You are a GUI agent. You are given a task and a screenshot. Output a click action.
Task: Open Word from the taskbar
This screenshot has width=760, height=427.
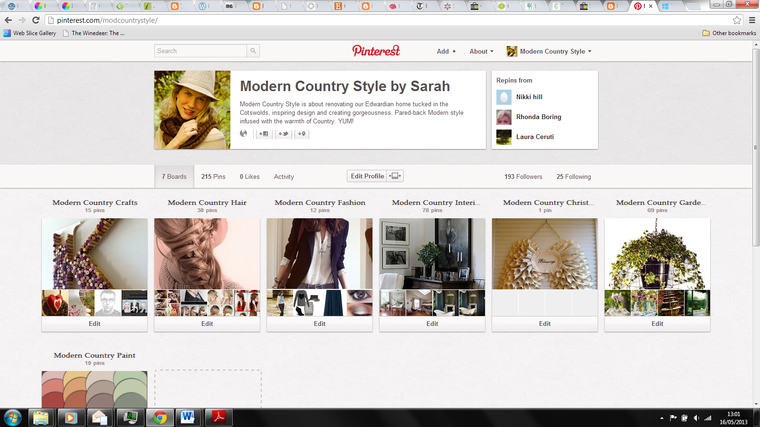189,418
